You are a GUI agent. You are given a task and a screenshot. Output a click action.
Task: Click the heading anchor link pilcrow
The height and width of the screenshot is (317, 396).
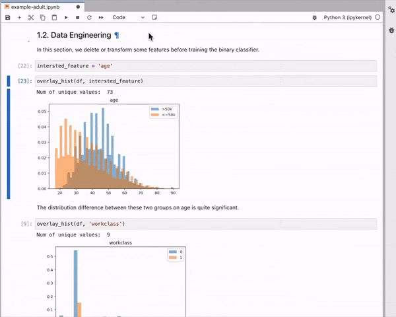point(117,35)
